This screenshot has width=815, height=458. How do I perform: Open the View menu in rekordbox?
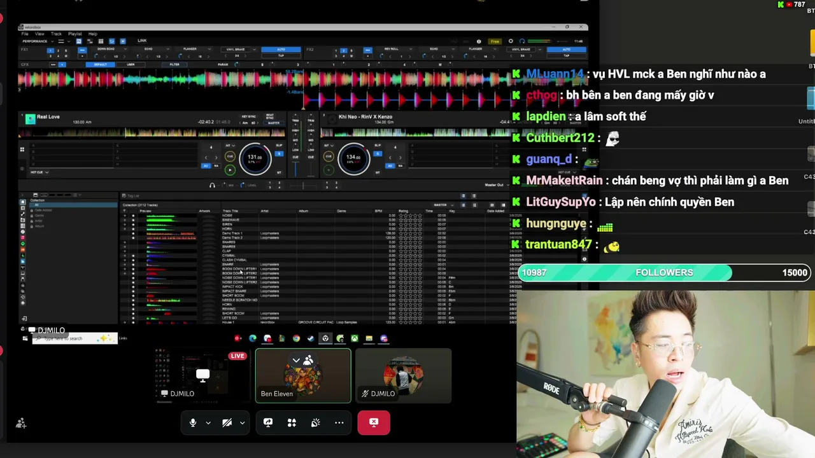[x=39, y=34]
